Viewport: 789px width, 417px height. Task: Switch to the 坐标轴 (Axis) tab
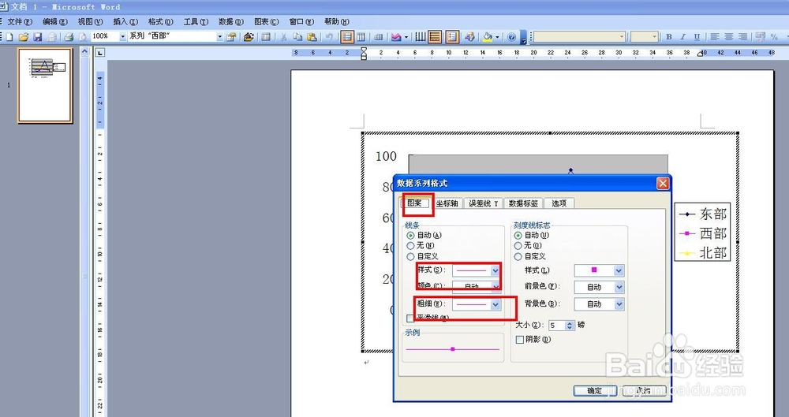pyautogui.click(x=447, y=203)
